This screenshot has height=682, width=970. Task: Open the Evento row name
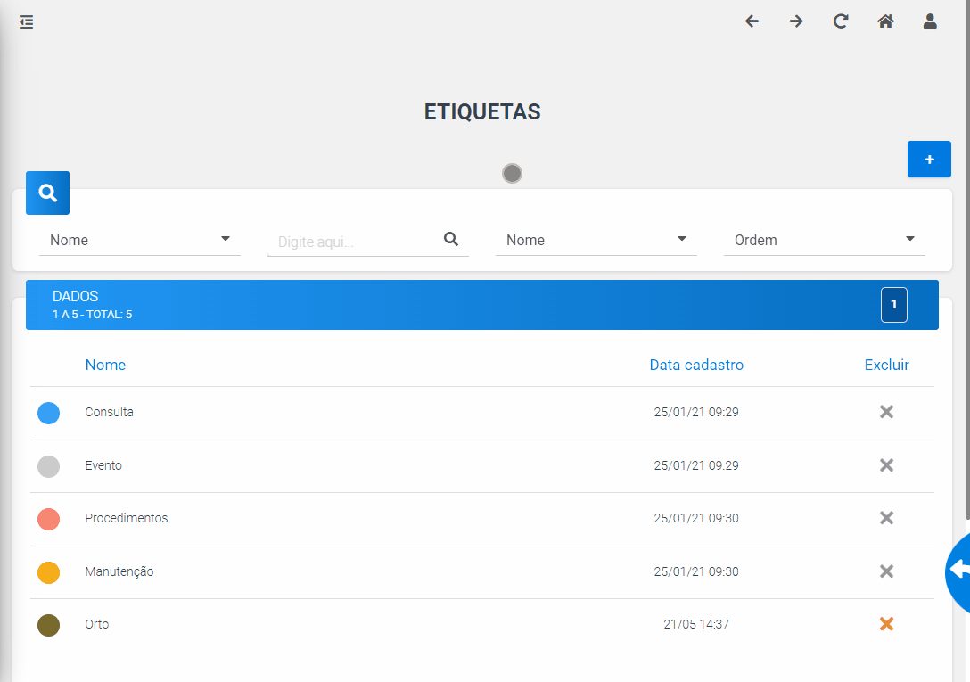(103, 465)
